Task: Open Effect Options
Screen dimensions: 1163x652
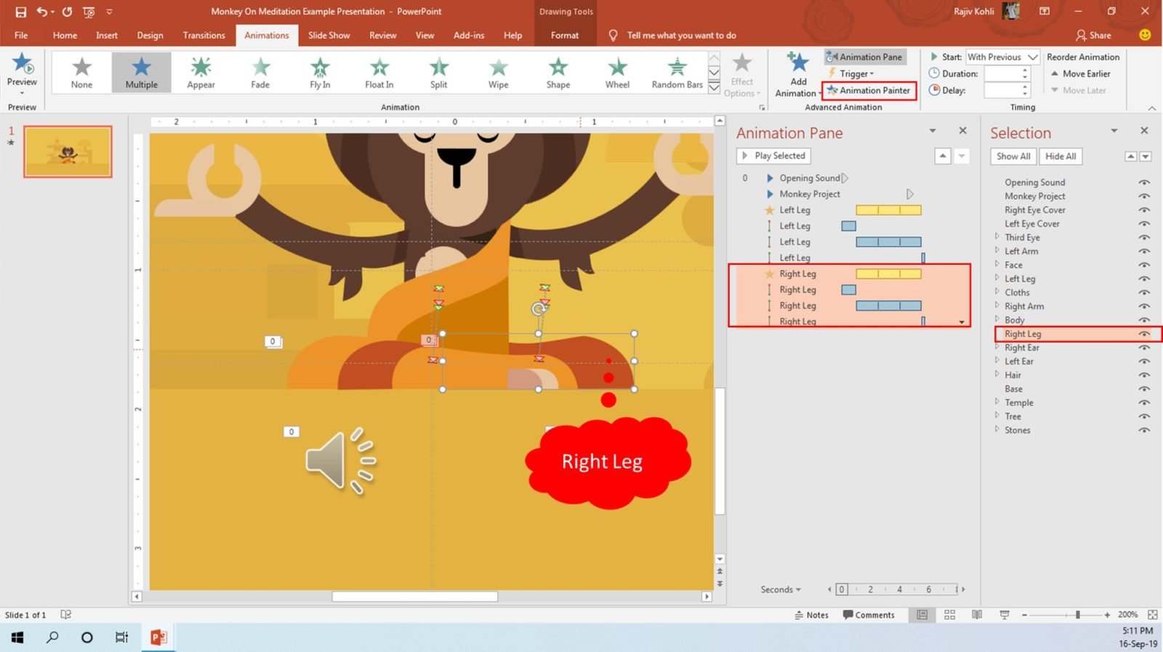Action: tap(742, 75)
